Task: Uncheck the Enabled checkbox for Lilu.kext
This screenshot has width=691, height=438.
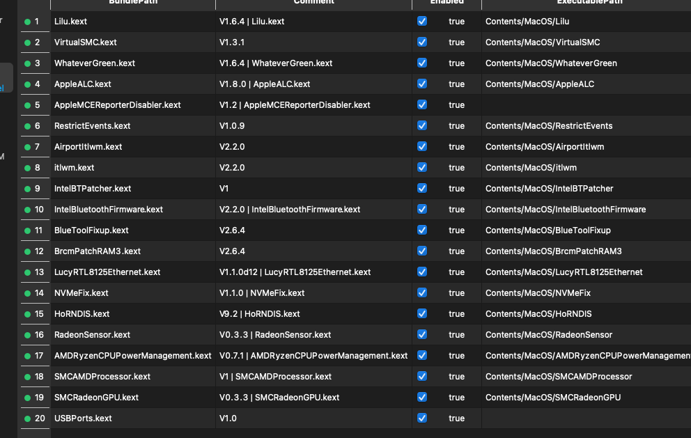Action: coord(421,21)
